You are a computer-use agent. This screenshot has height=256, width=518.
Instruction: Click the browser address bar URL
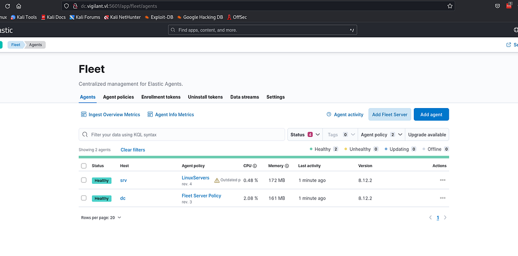point(119,6)
